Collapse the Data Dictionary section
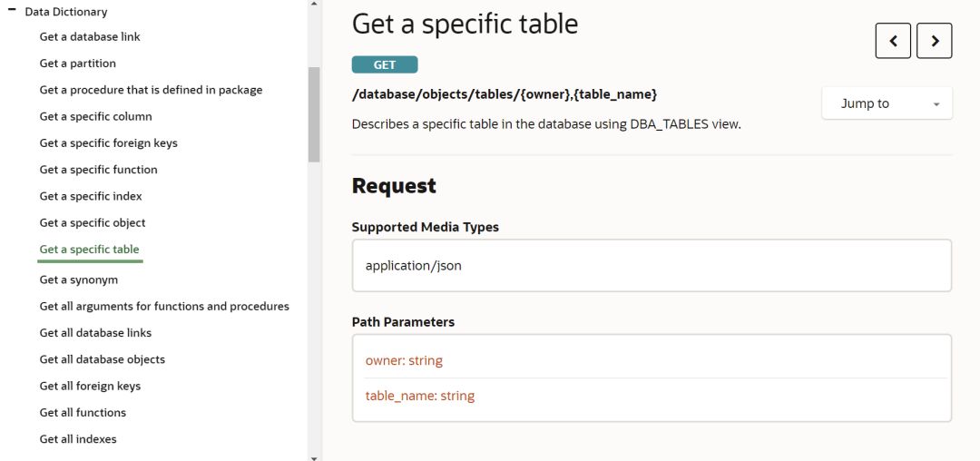Image resolution: width=980 pixels, height=461 pixels. [12, 11]
